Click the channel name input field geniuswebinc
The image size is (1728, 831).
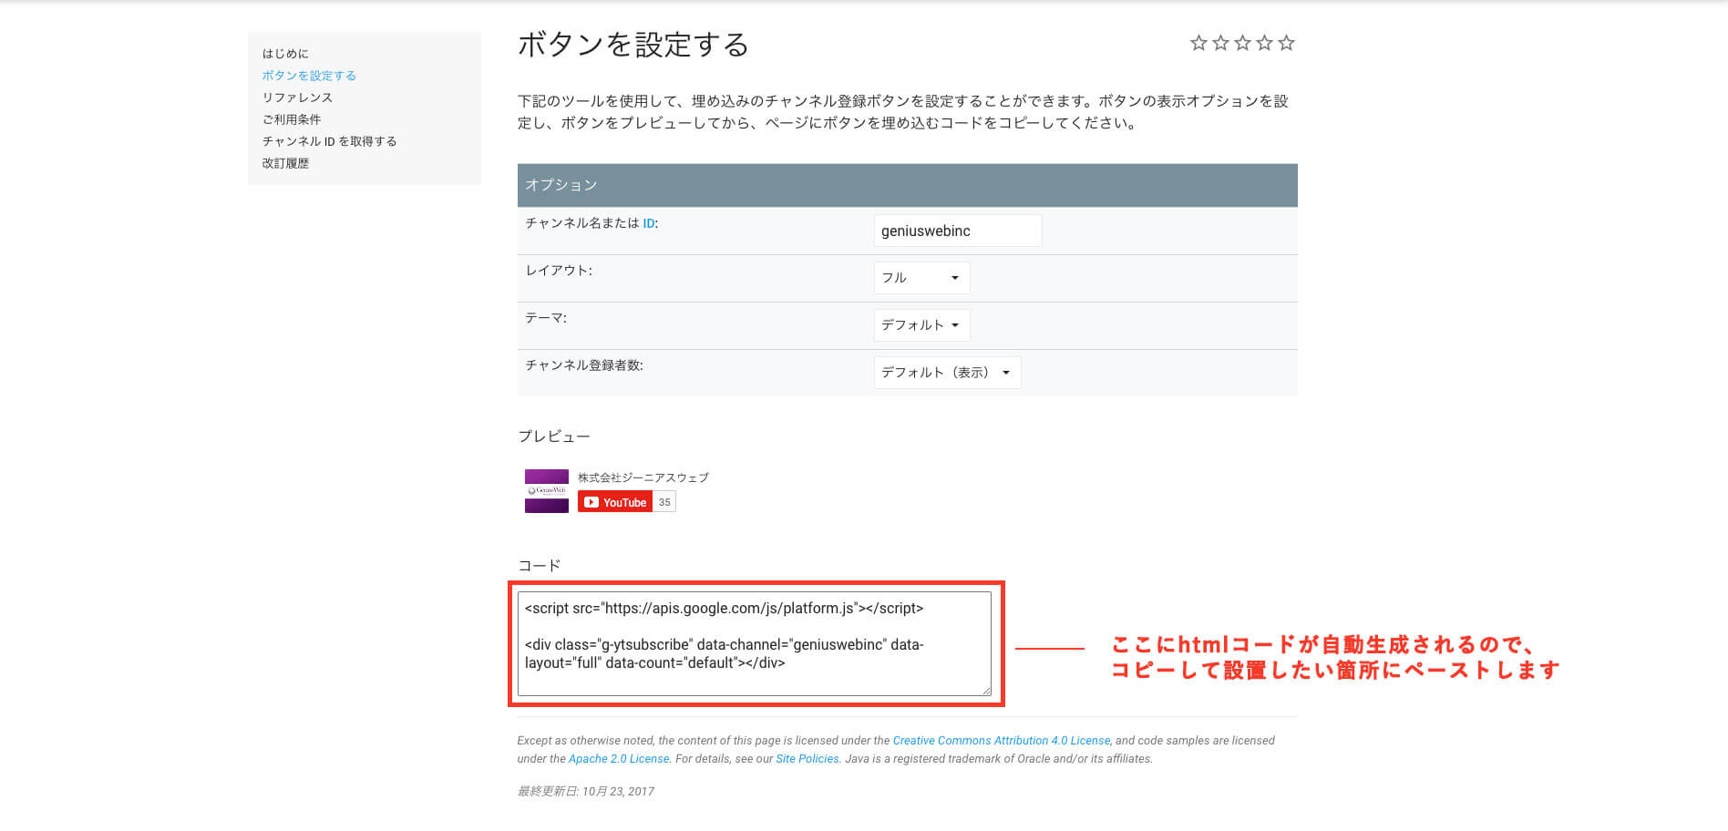pyautogui.click(x=957, y=231)
